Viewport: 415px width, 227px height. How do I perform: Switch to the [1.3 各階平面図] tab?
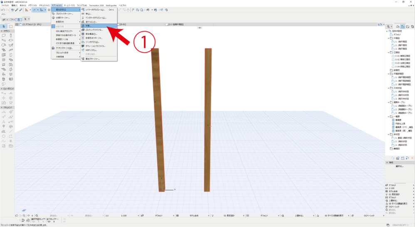click(x=175, y=25)
